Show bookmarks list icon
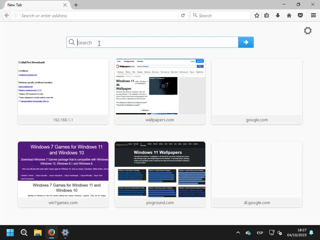The height and width of the screenshot is (240, 320). (x=267, y=16)
